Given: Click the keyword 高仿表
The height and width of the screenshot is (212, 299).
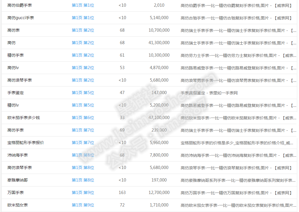Looking at the screenshot, I should pyautogui.click(x=14, y=30).
